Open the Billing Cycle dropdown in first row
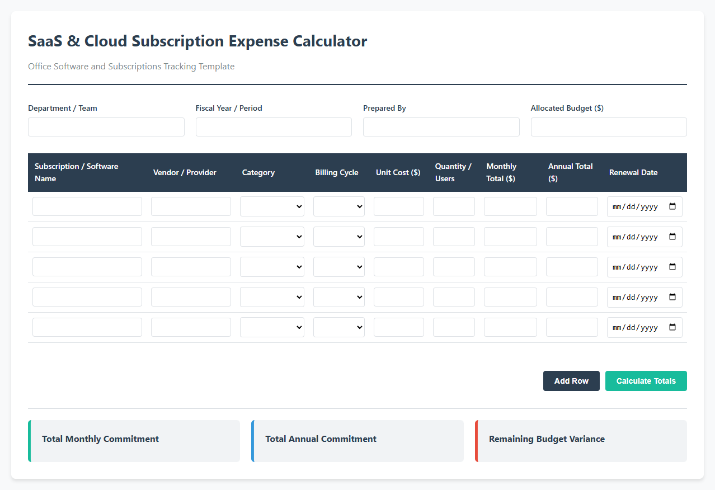The height and width of the screenshot is (490, 715). click(339, 206)
